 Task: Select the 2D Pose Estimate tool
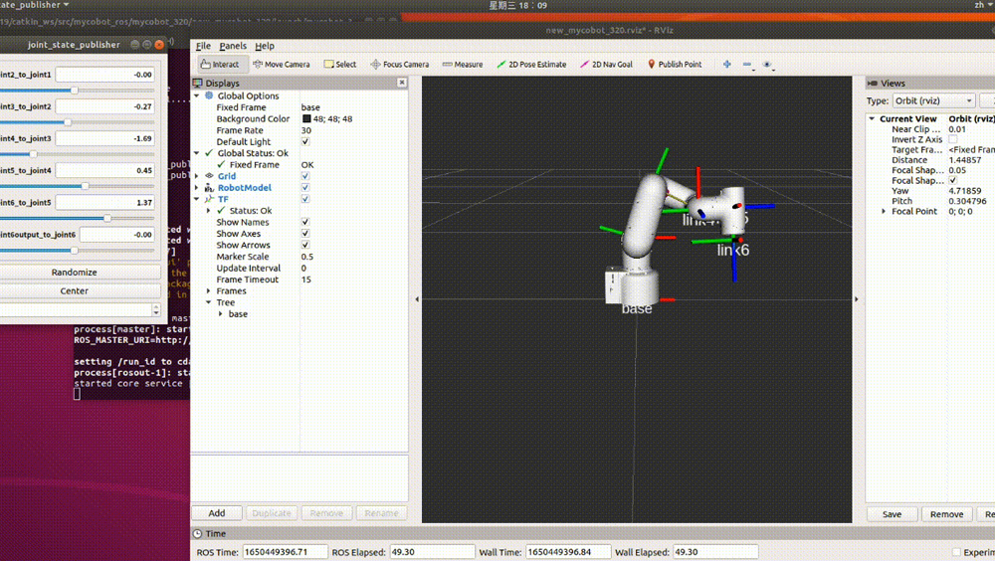pyautogui.click(x=531, y=64)
